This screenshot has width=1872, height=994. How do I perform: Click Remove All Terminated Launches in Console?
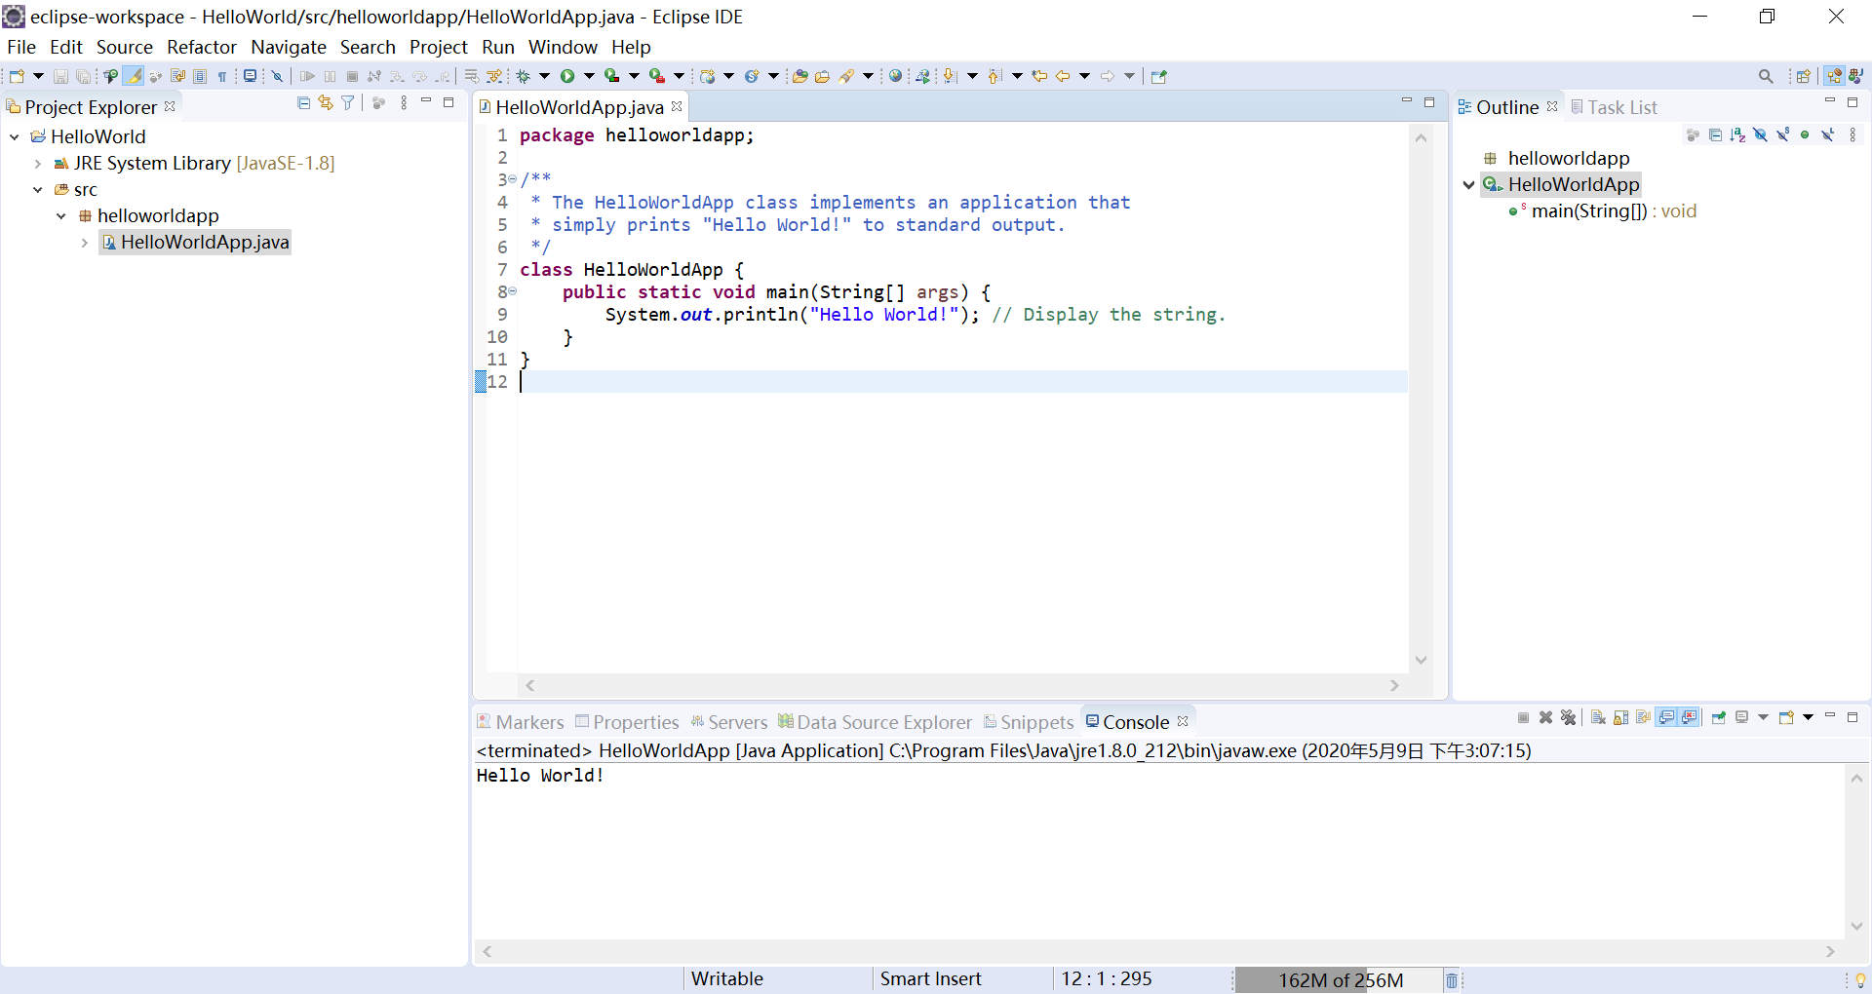[x=1568, y=717]
